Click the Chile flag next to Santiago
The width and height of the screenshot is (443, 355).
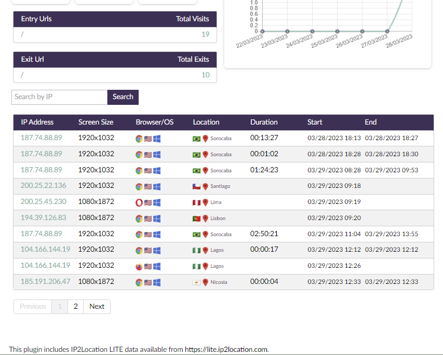(x=196, y=186)
